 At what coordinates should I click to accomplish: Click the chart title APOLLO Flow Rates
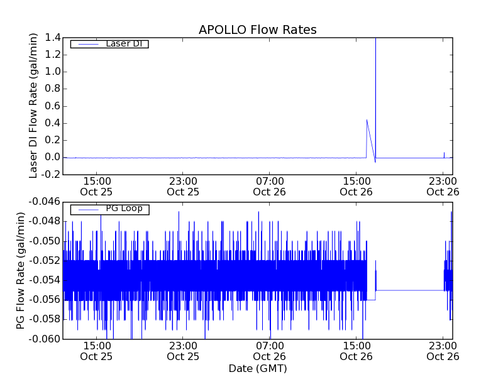(x=258, y=30)
